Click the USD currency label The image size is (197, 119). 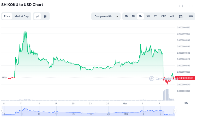coord(185,103)
